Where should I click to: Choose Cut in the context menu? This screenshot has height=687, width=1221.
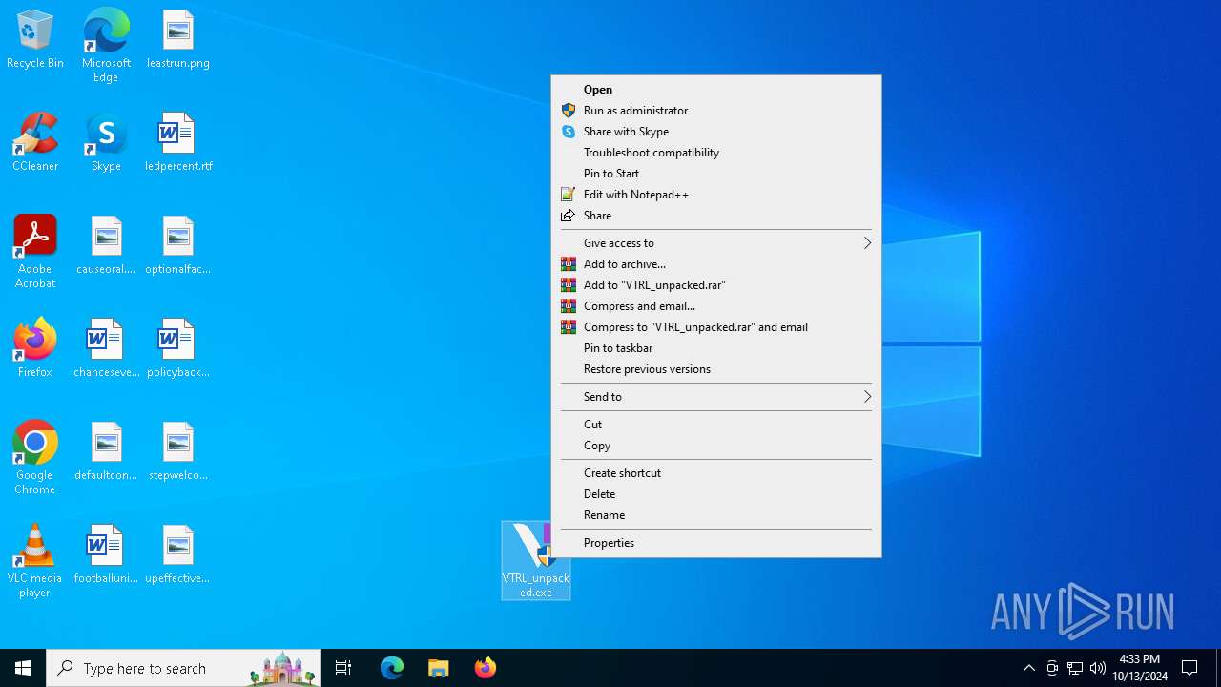coord(716,425)
